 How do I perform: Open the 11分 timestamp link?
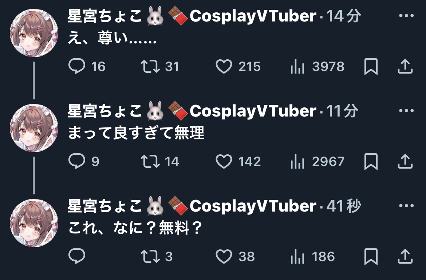342,111
